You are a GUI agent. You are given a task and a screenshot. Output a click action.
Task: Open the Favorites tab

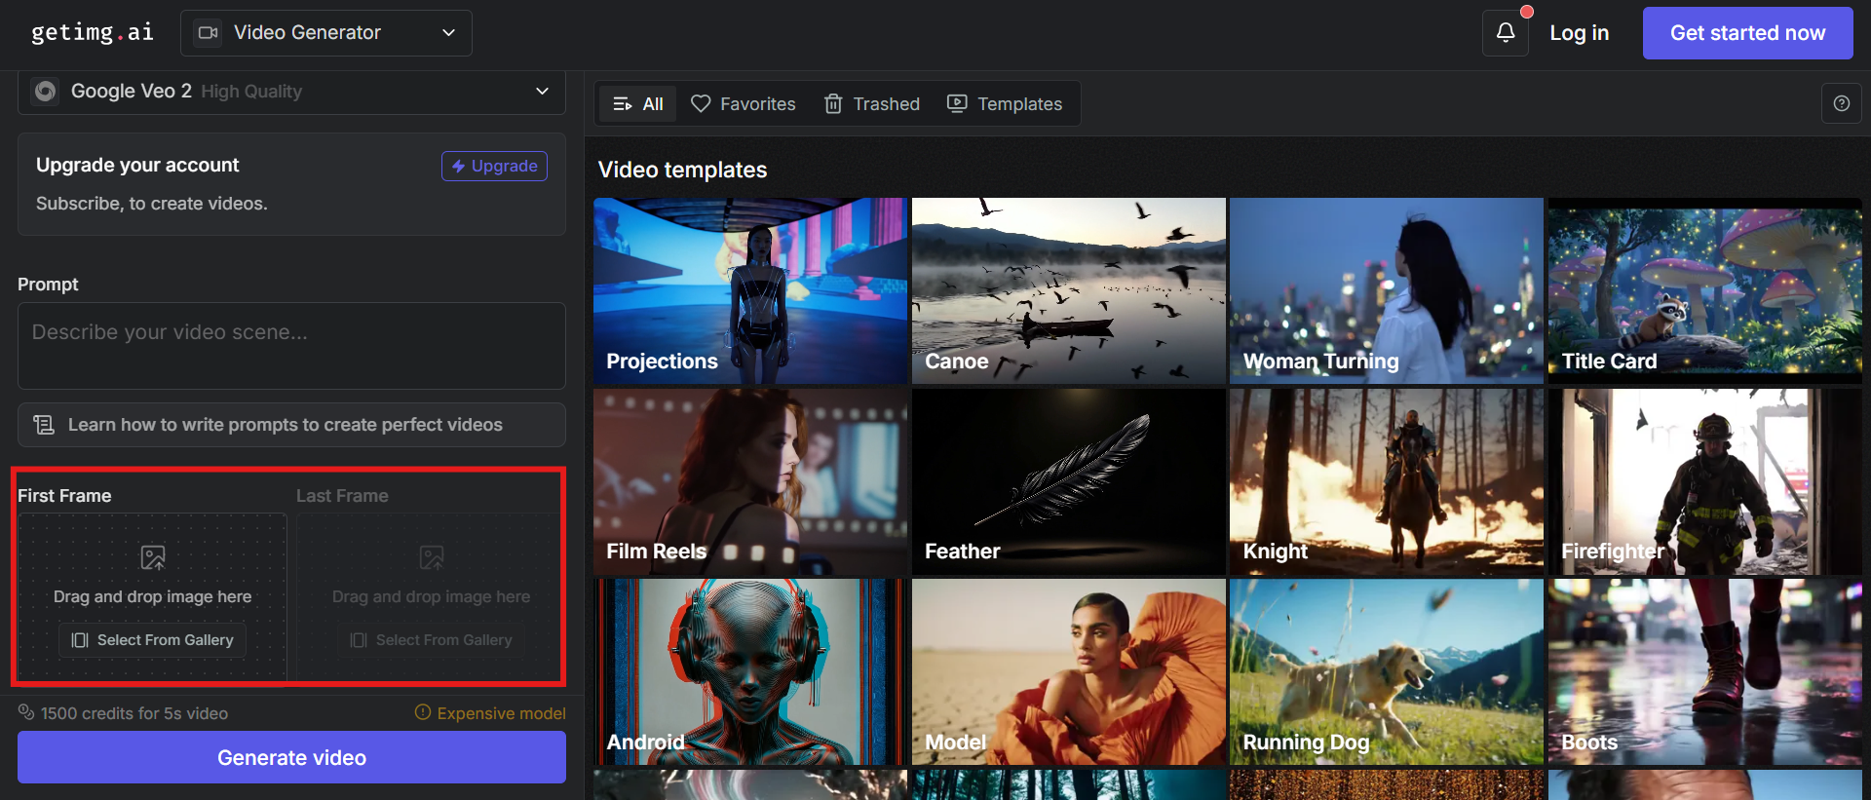click(744, 104)
